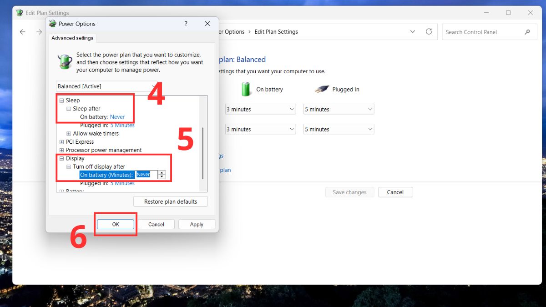The image size is (546, 307).
Task: Expand Processor power management
Action: point(61,150)
